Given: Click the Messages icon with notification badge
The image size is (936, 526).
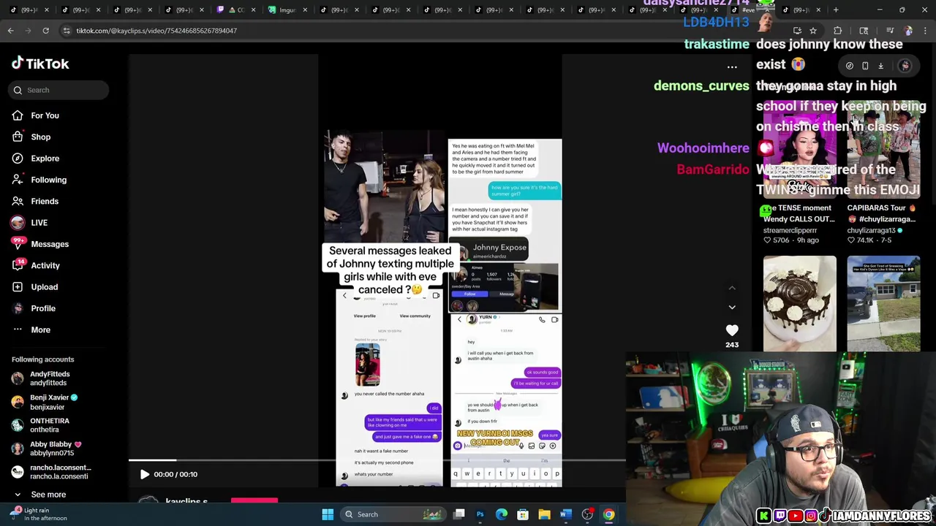Looking at the screenshot, I should pos(18,244).
